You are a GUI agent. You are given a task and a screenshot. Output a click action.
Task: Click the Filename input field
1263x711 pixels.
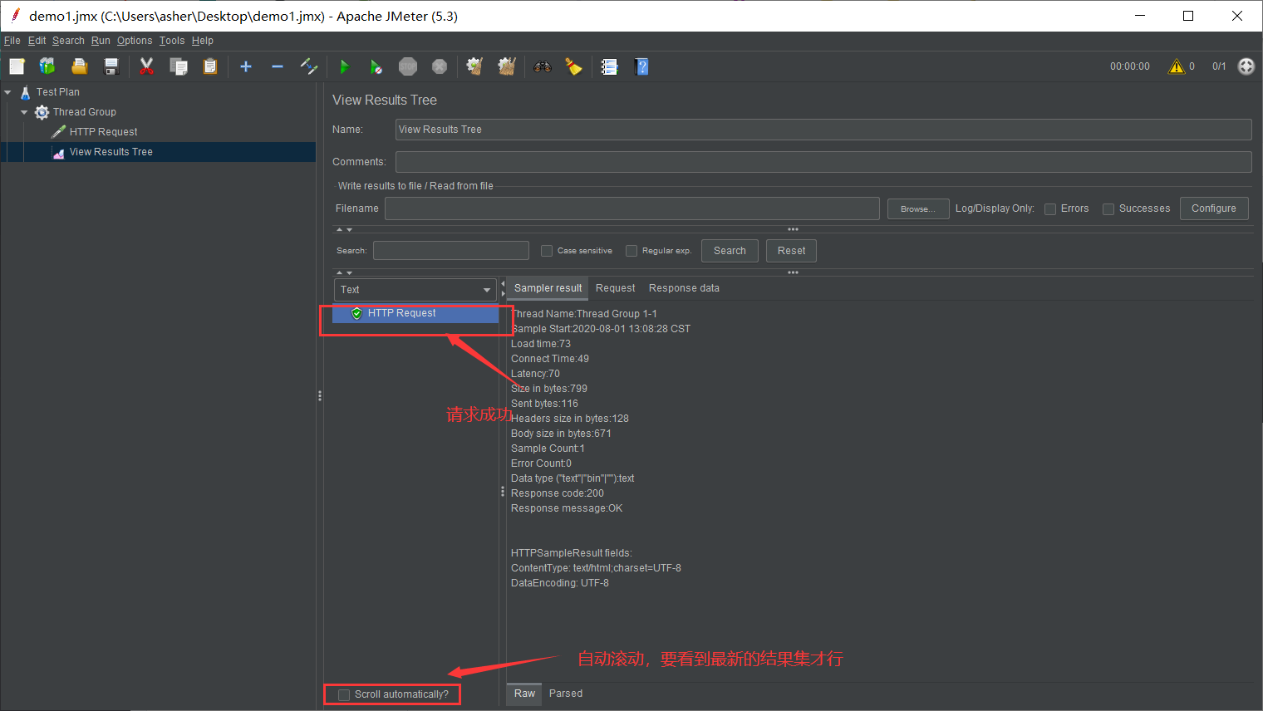pos(632,208)
